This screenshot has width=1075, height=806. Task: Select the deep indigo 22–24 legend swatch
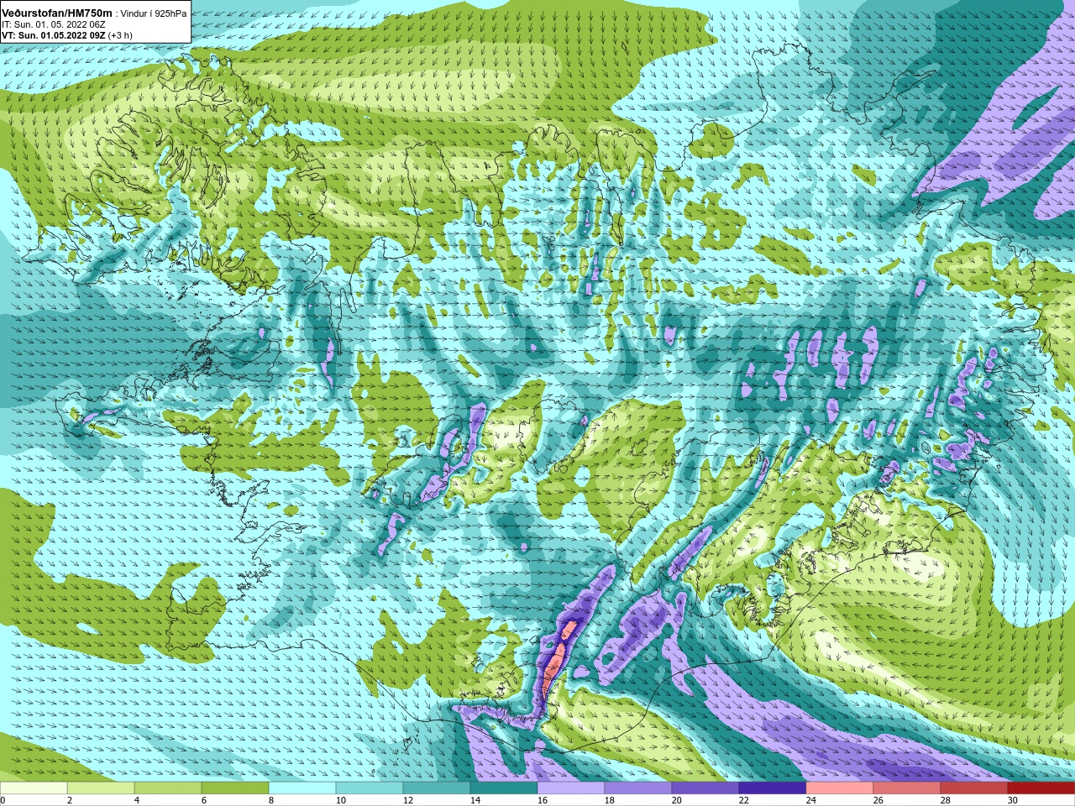[773, 788]
